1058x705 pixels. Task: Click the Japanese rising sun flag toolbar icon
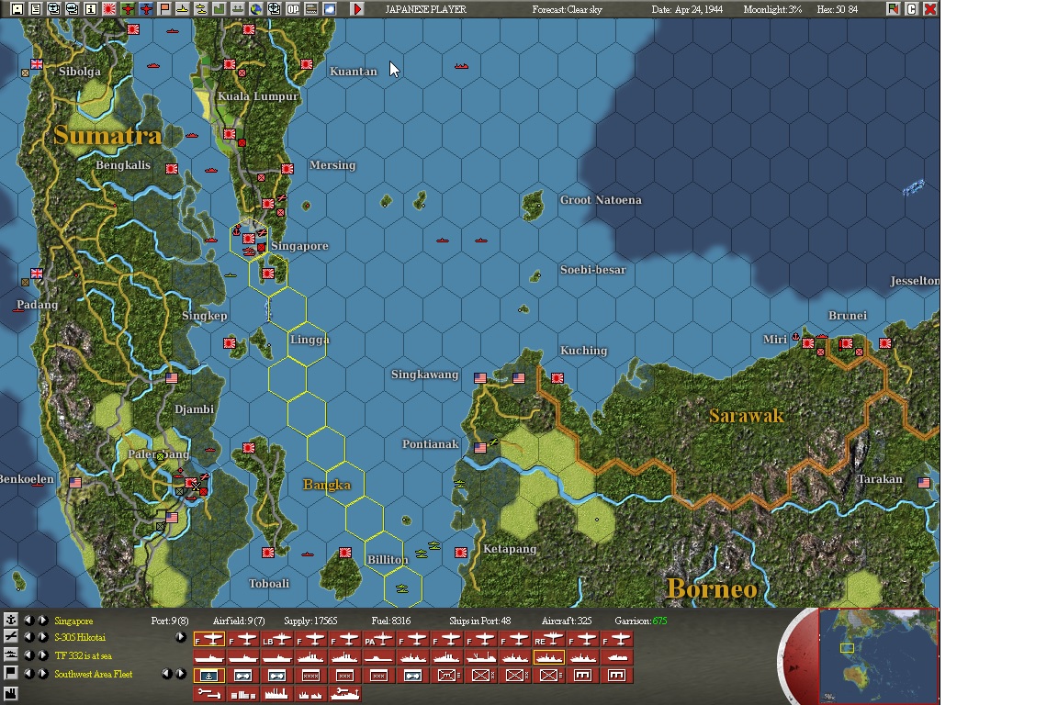click(108, 9)
